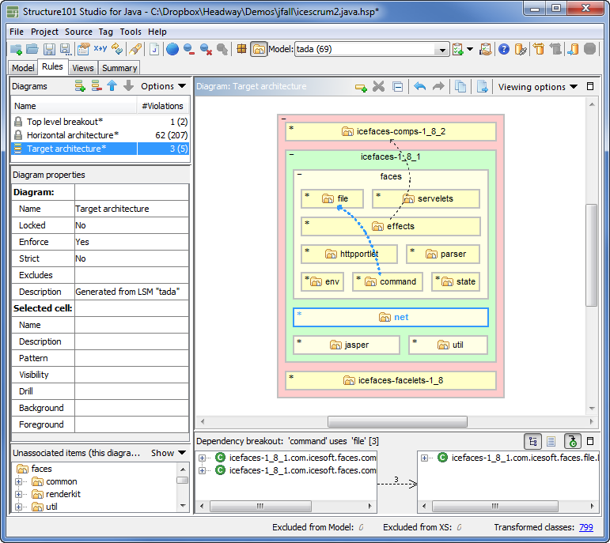Click the refresh project icon
Image resolution: width=610 pixels, height=543 pixels.
coord(117,49)
